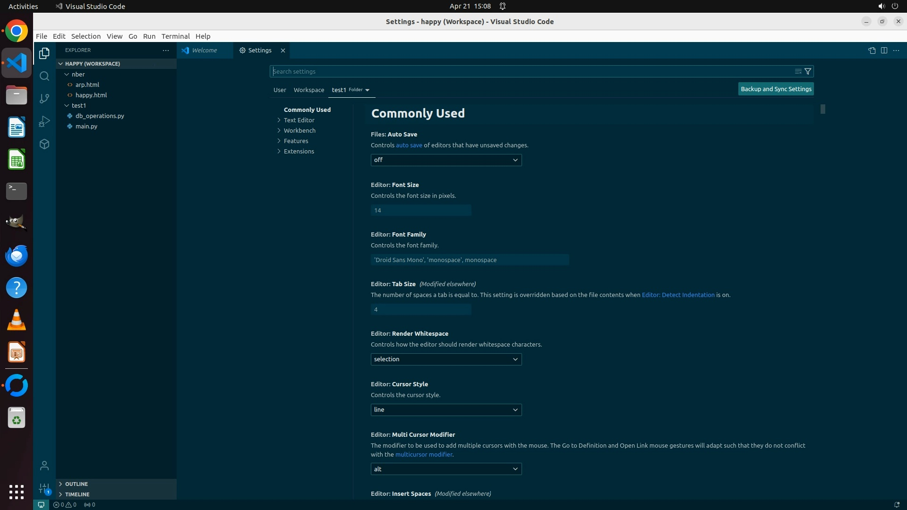This screenshot has height=510, width=907.
Task: Open Cursor Style dropdown
Action: coord(446,410)
